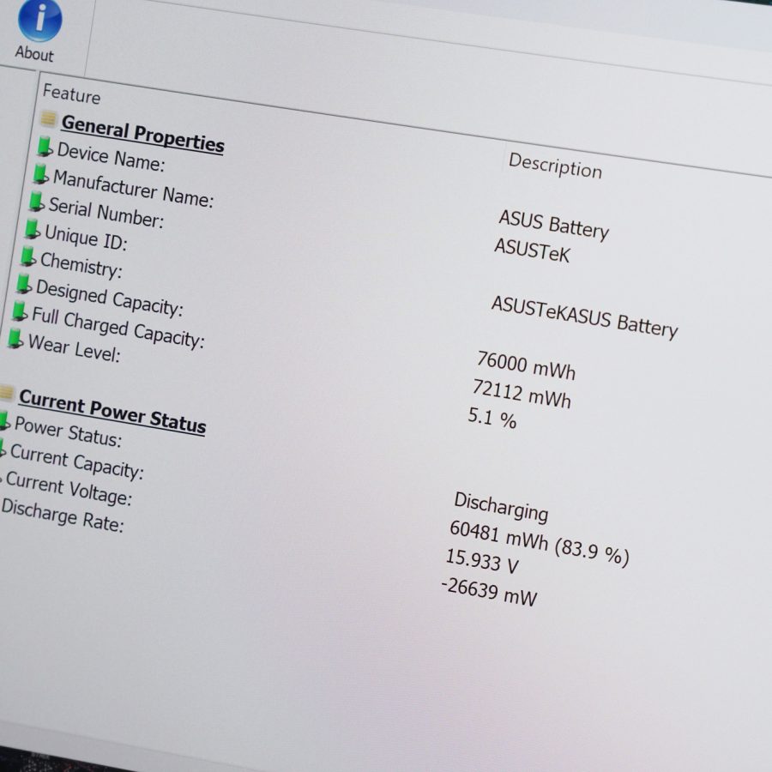Select the Power Status row label
Screen dimensions: 772x772
coord(68,432)
